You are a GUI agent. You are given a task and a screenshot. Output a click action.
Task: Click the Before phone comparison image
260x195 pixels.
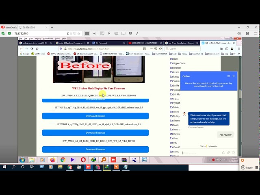click(x=99, y=69)
